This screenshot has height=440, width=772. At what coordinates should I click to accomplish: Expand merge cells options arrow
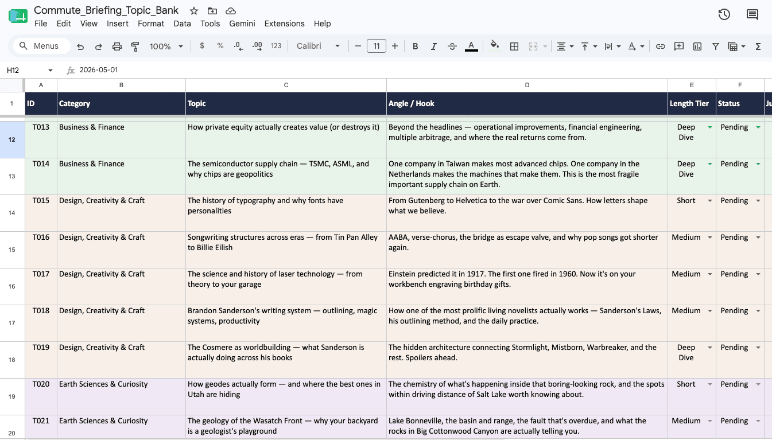point(545,46)
